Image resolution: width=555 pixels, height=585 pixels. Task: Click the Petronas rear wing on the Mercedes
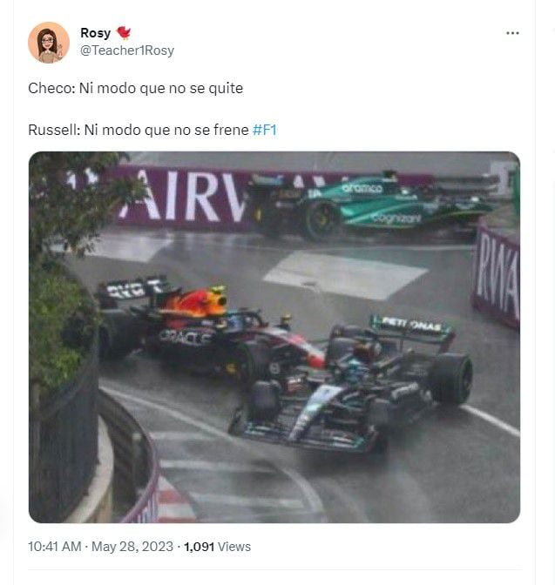(412, 325)
